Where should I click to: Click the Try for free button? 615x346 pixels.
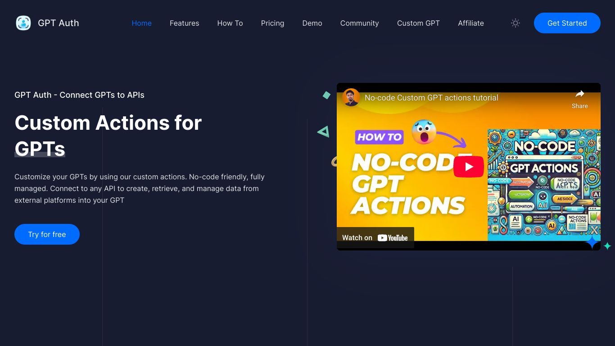click(47, 234)
